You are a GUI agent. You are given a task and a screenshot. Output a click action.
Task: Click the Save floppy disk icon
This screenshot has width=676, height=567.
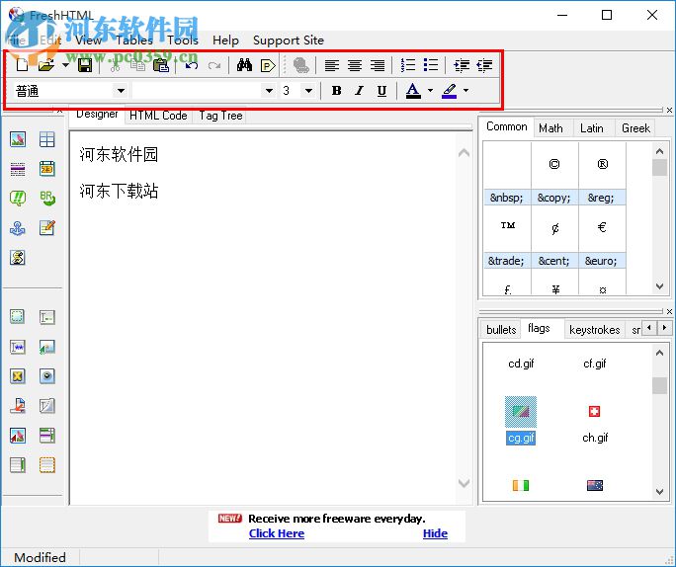tap(85, 66)
